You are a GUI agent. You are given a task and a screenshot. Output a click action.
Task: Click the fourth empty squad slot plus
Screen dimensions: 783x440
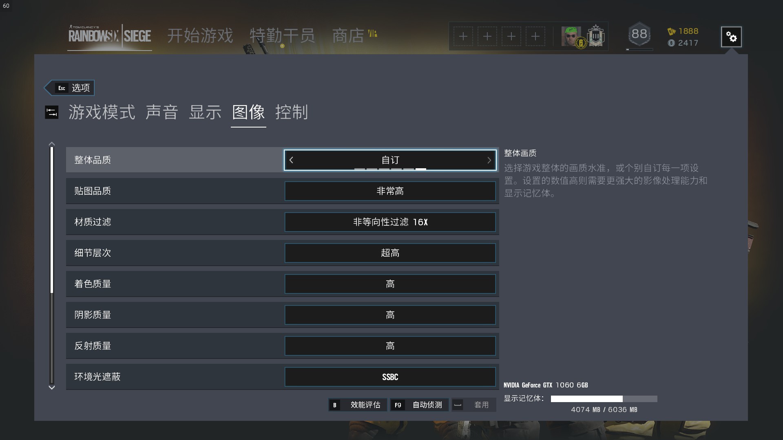click(535, 37)
